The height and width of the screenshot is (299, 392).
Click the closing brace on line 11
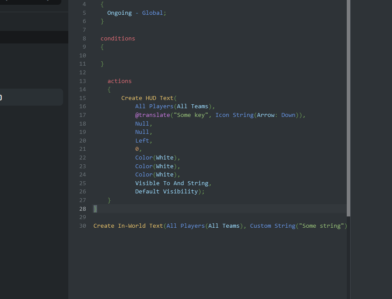[x=102, y=64]
